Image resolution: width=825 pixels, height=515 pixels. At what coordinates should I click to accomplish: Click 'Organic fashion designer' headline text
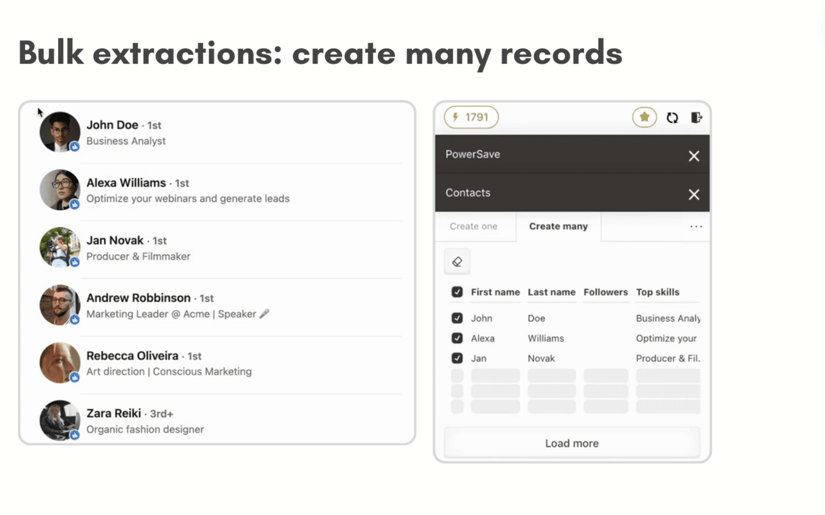coord(145,429)
